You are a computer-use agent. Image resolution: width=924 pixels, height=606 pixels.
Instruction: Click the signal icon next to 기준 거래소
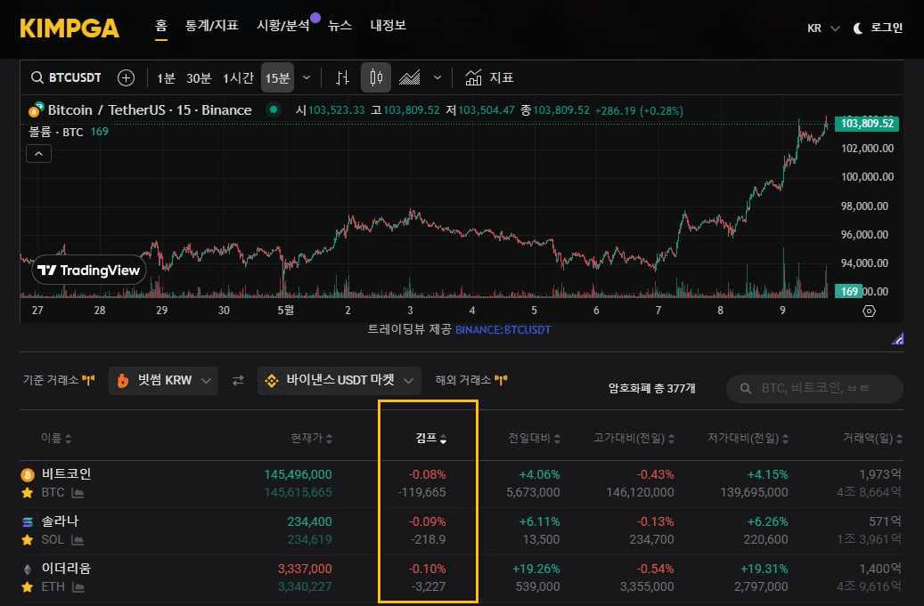click(88, 380)
